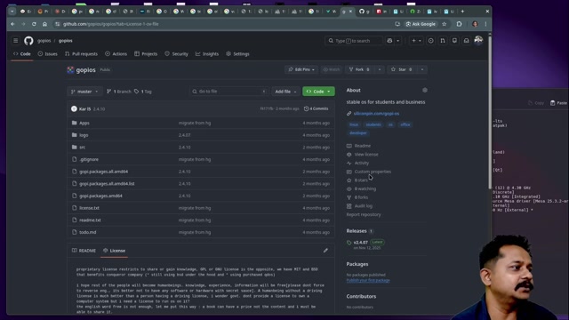The height and width of the screenshot is (320, 569).
Task: Click the About section gear icon
Action: point(425,90)
